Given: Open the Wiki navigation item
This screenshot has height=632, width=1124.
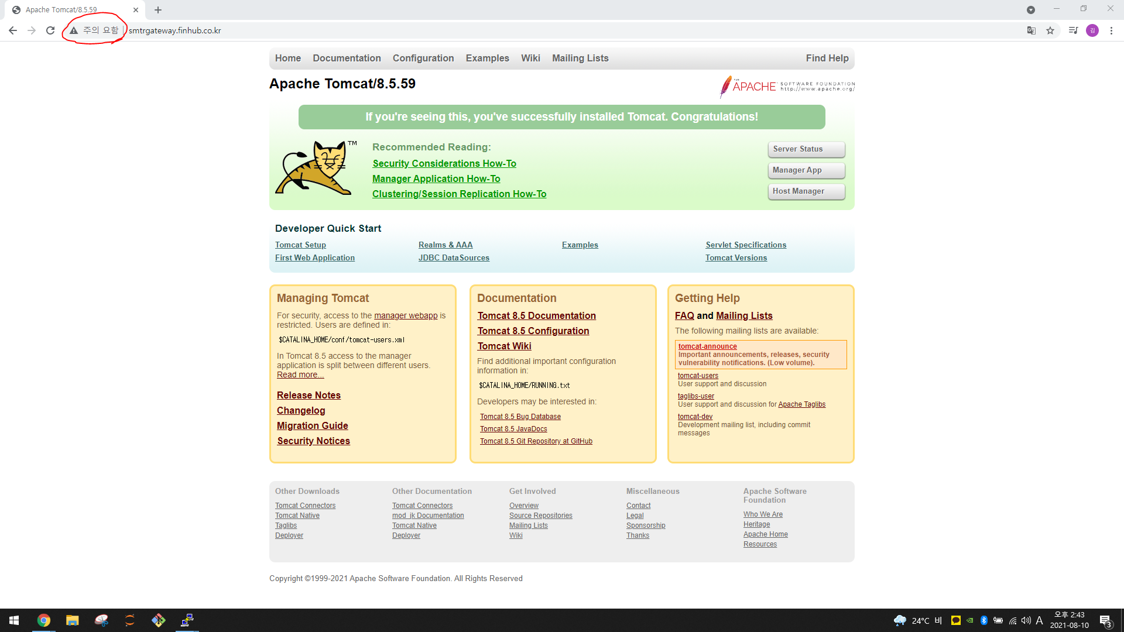Looking at the screenshot, I should [x=530, y=58].
